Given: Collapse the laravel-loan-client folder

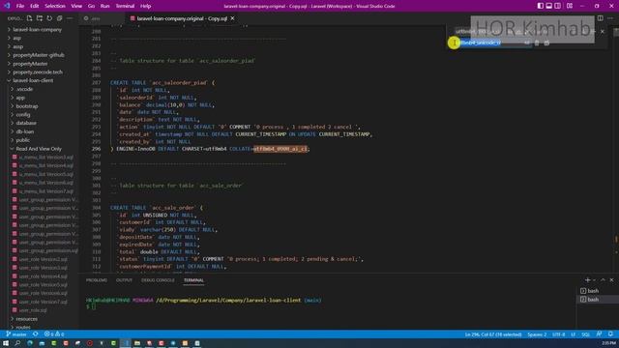Looking at the screenshot, I should coord(33,80).
